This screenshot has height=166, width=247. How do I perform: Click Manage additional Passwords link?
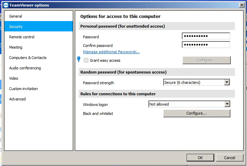[111, 52]
